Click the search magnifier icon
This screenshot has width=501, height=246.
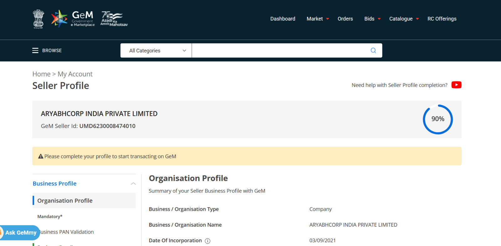373,51
